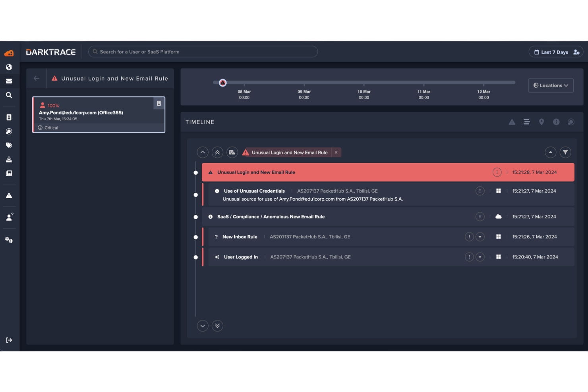Image resolution: width=588 pixels, height=392 pixels.
Task: Select the Use of Unusual Credentials event
Action: tap(391, 195)
